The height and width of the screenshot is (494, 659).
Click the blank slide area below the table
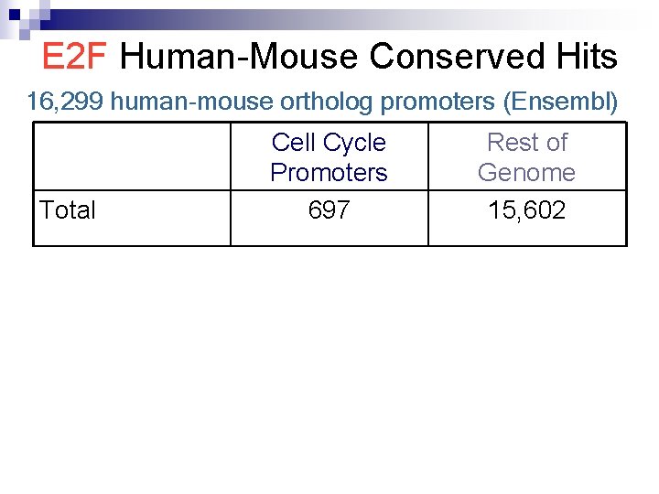point(329,366)
